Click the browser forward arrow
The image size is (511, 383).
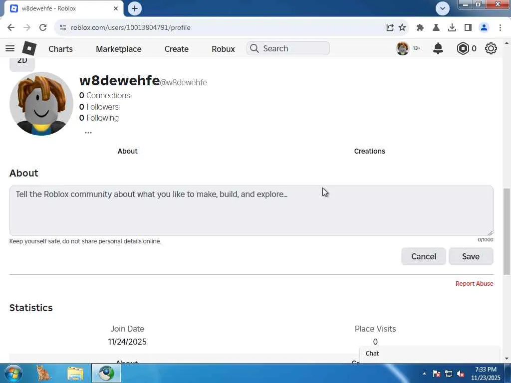(27, 27)
